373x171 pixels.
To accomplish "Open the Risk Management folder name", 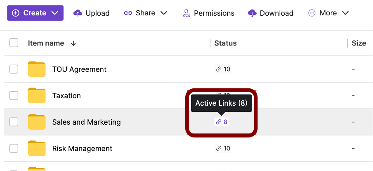I will [x=82, y=149].
